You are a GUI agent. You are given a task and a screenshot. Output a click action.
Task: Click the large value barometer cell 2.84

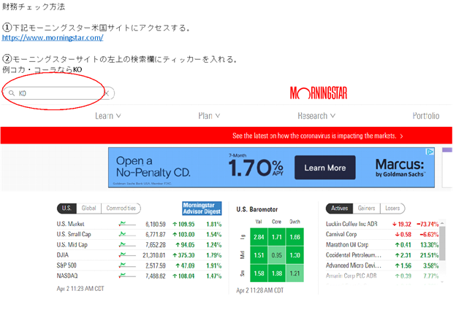(x=259, y=237)
